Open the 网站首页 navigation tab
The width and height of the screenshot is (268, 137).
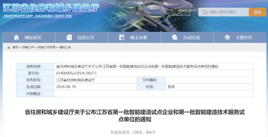(x=33, y=37)
